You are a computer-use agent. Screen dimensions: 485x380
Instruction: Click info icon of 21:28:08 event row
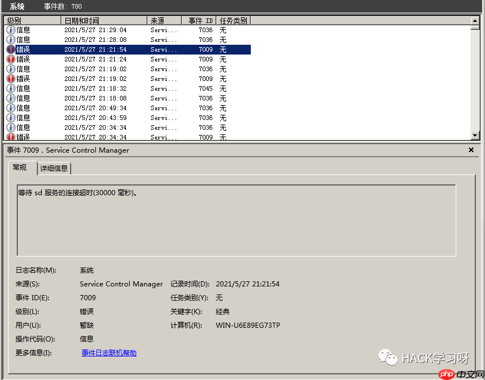click(11, 40)
